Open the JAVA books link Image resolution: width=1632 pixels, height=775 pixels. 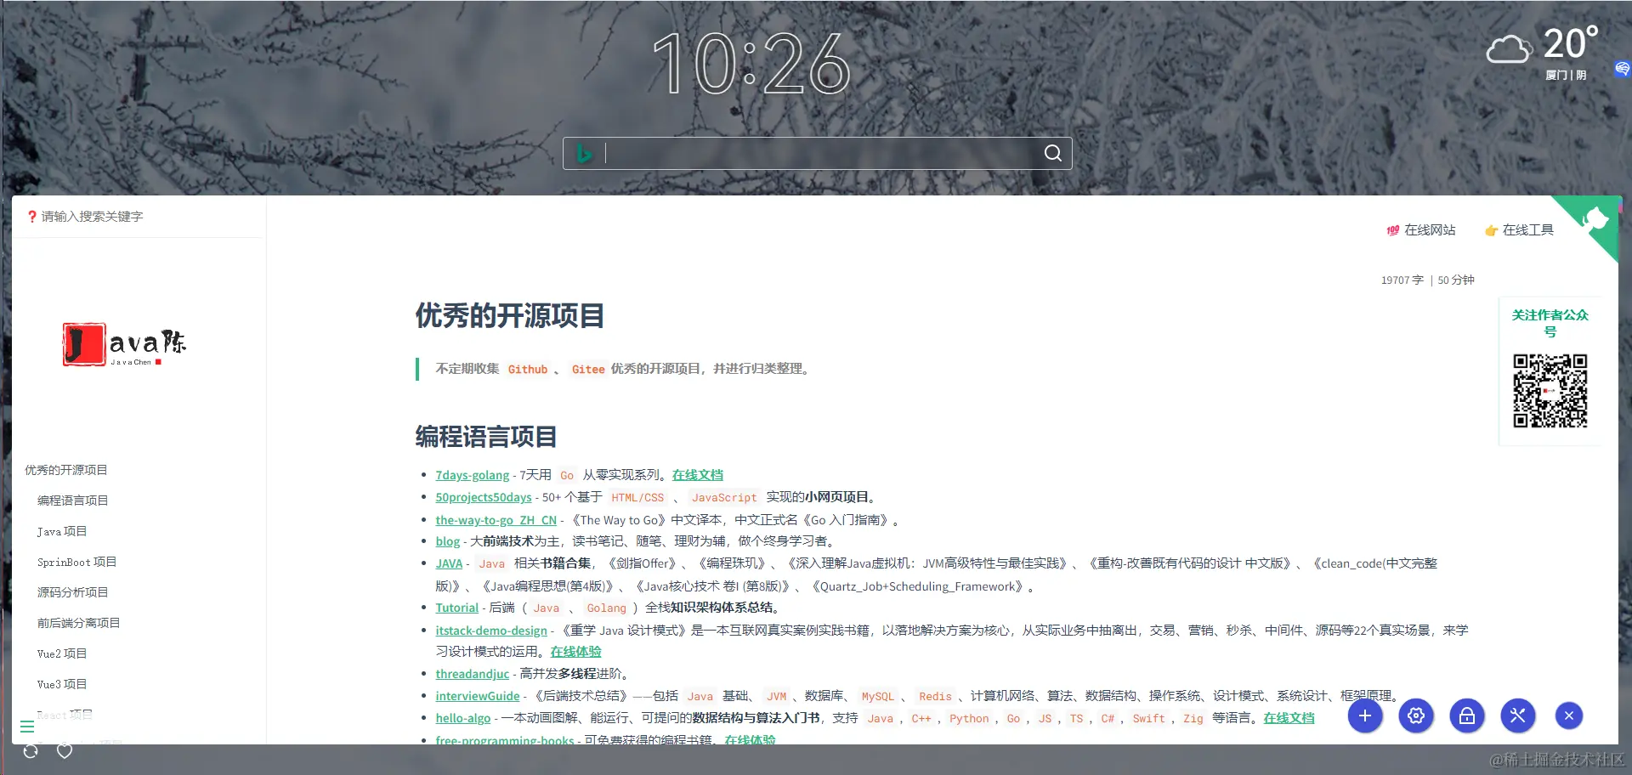[449, 563]
